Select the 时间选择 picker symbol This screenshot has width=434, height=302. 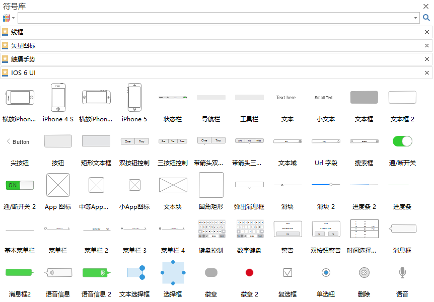pos(364,229)
